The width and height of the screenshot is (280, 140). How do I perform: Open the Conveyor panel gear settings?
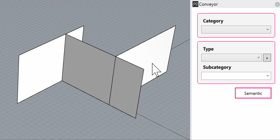[277, 4]
